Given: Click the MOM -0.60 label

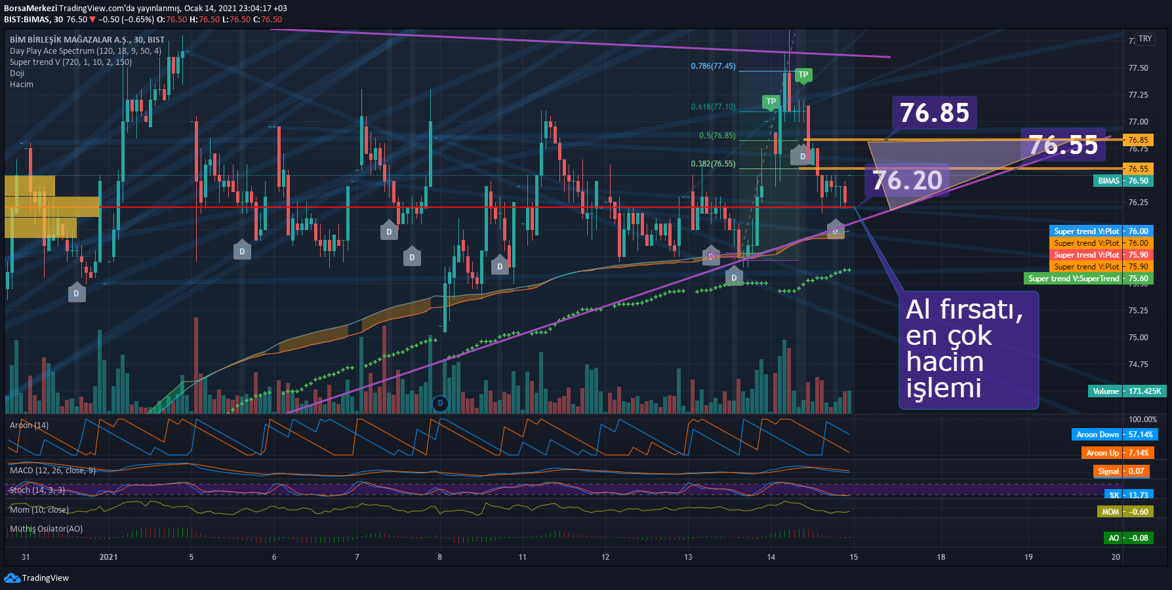Looking at the screenshot, I should 1125,511.
